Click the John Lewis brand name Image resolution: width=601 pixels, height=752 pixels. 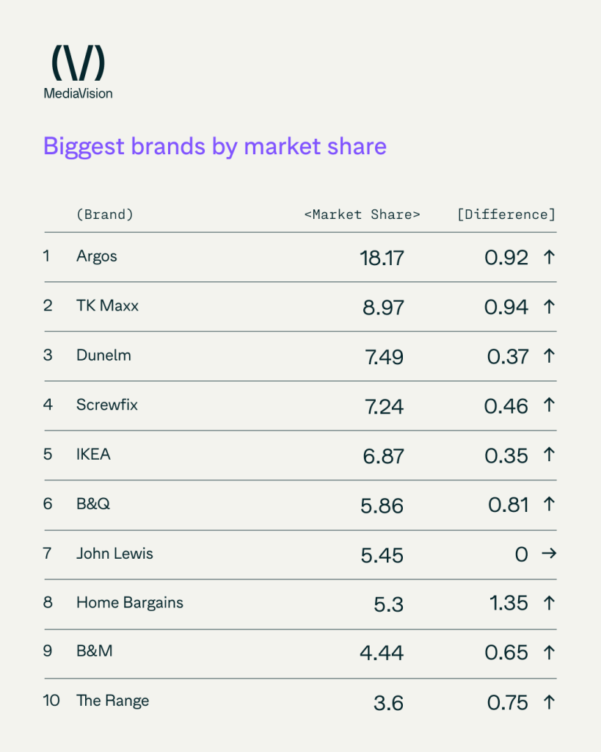point(114,553)
